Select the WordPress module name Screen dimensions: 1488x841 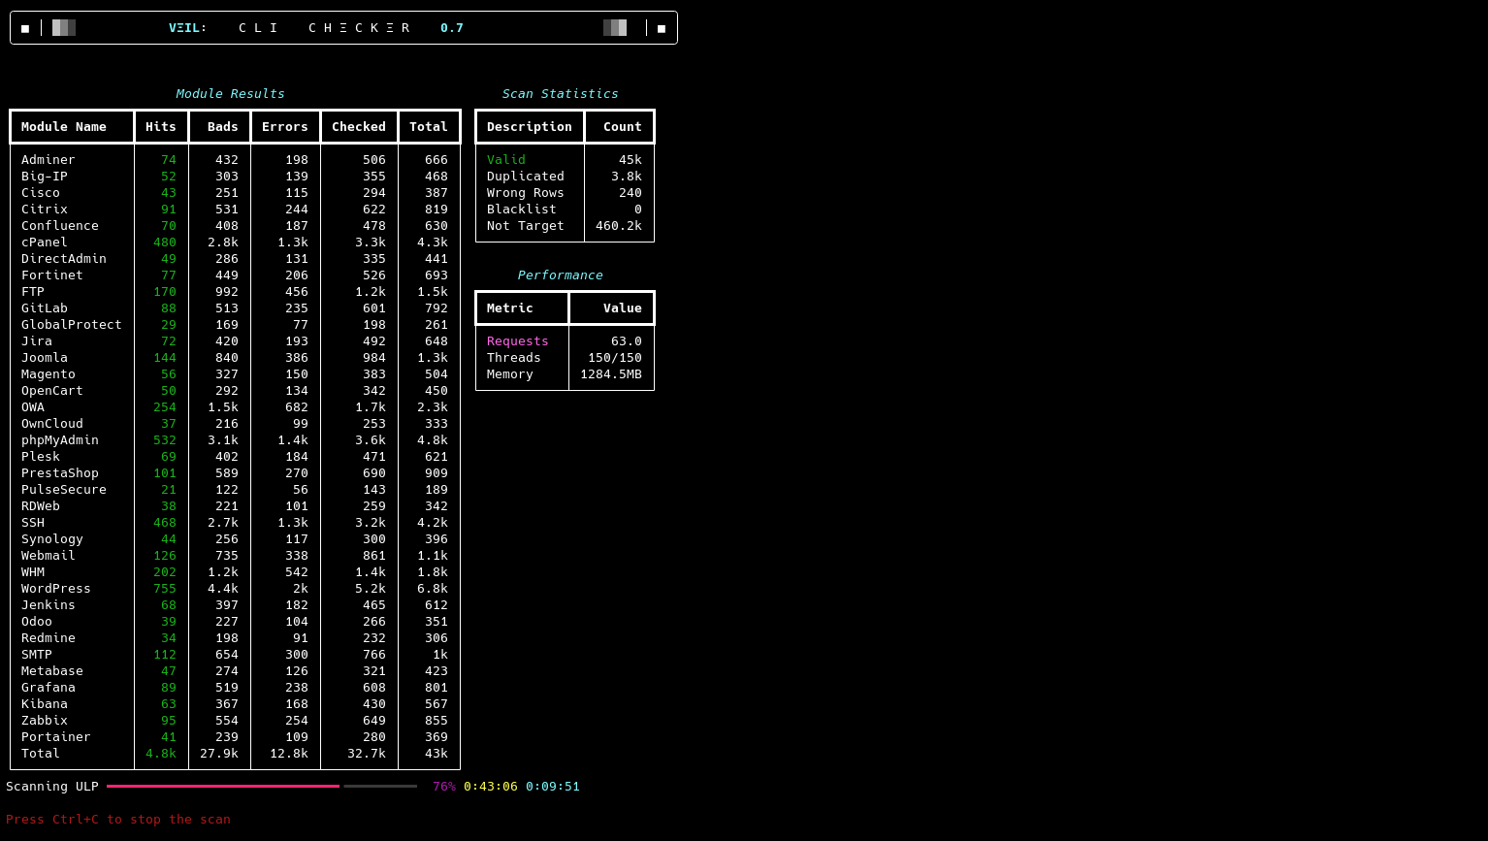tap(56, 589)
